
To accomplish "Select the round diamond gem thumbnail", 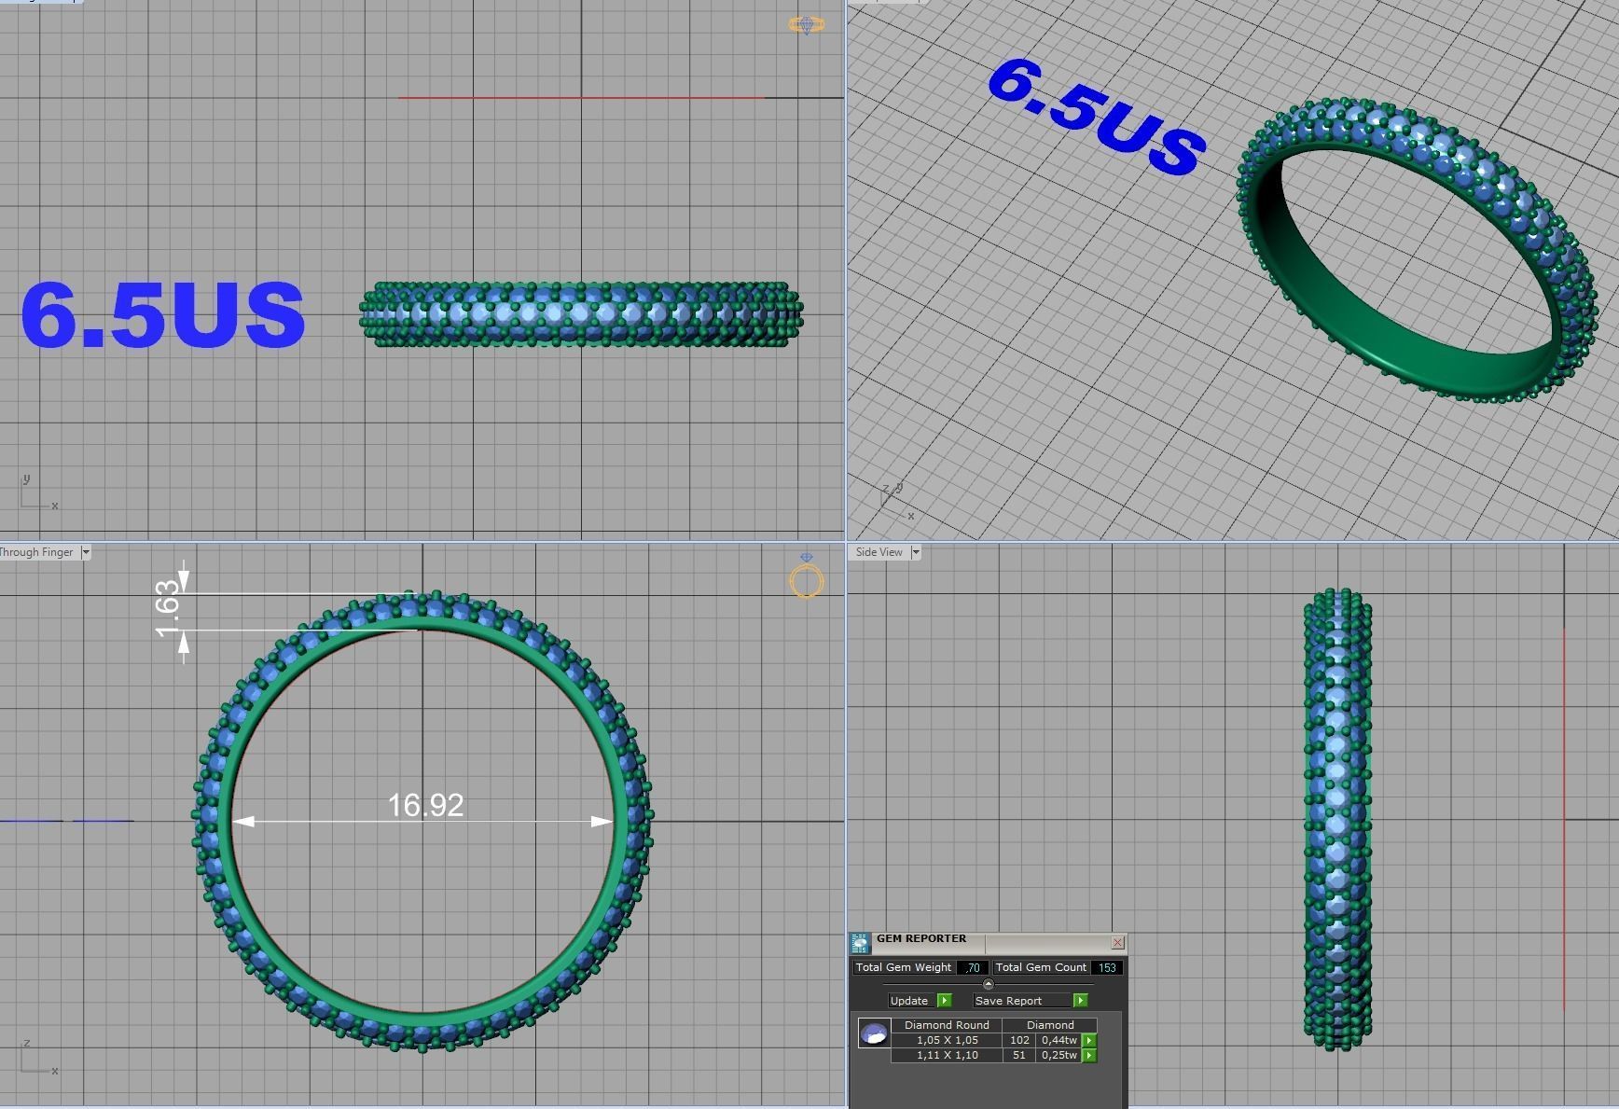I will (874, 1033).
